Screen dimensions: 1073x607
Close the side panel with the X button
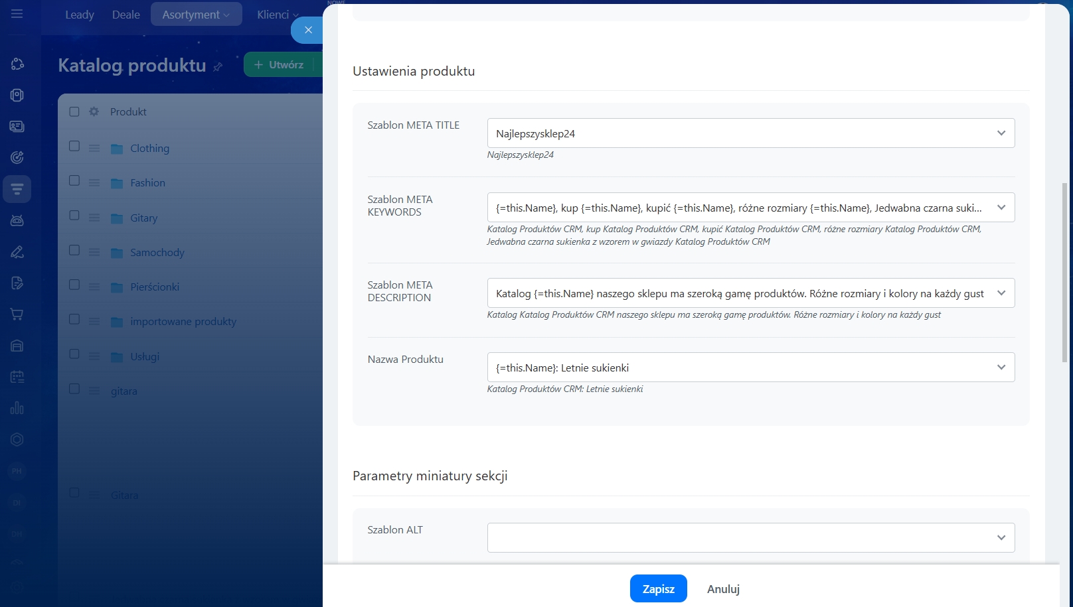click(x=308, y=30)
